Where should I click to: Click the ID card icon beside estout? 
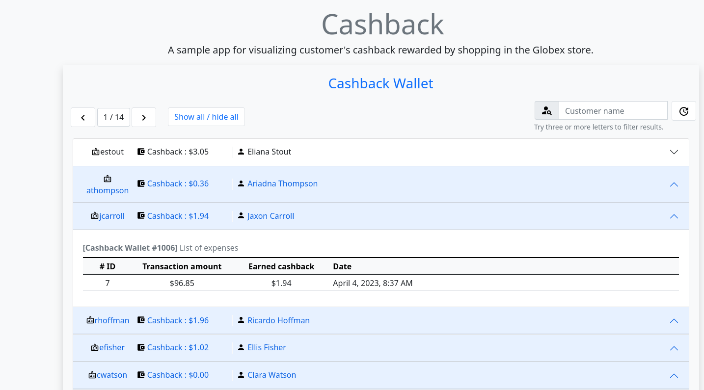(x=96, y=152)
